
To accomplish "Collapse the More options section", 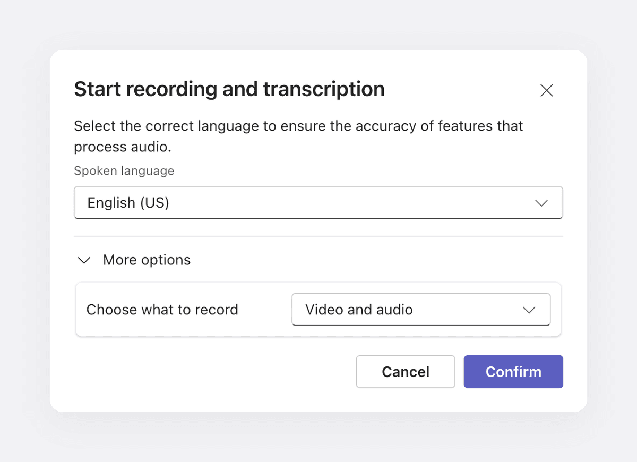I will pyautogui.click(x=134, y=260).
